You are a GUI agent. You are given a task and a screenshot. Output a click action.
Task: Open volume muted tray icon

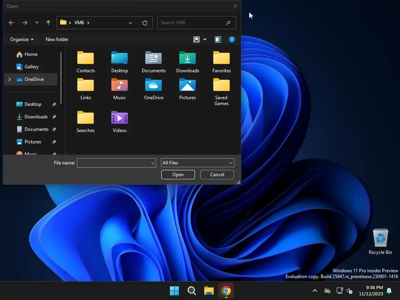[350, 291]
